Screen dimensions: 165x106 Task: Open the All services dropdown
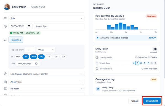(x=46, y=82)
